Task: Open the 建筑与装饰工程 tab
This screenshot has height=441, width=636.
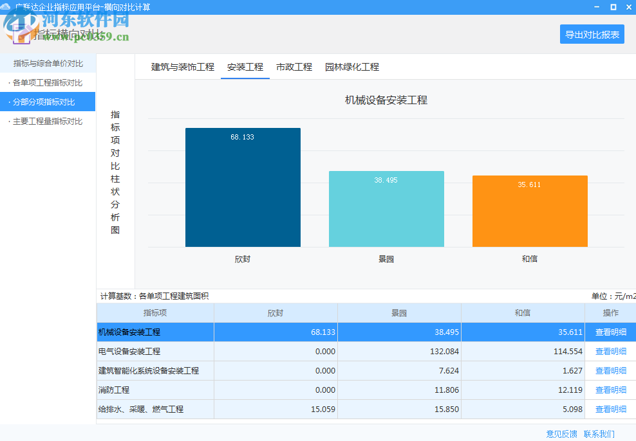Action: [183, 67]
